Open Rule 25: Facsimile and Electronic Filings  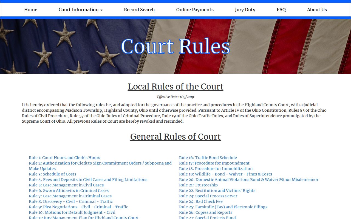(x=223, y=207)
